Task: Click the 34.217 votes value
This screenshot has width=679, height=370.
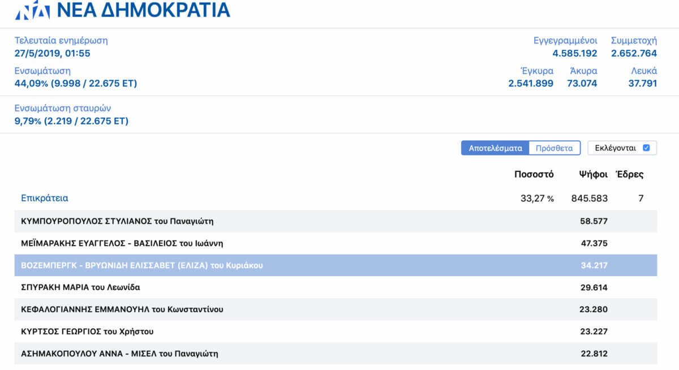Action: pyautogui.click(x=594, y=265)
